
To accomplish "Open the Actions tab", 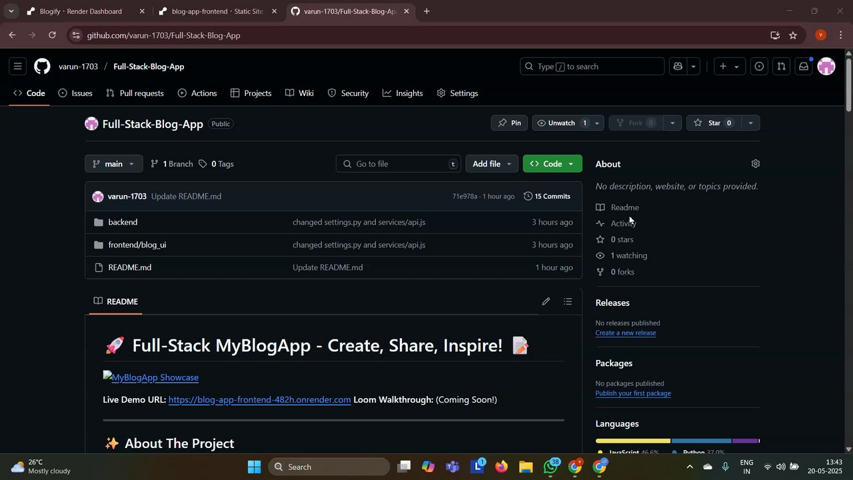I will pos(197,93).
